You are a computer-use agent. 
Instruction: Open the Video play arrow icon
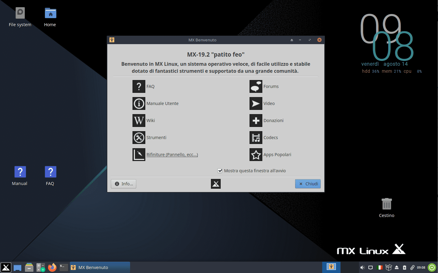pos(256,103)
